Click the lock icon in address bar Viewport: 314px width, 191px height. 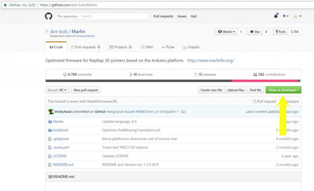coord(5,5)
